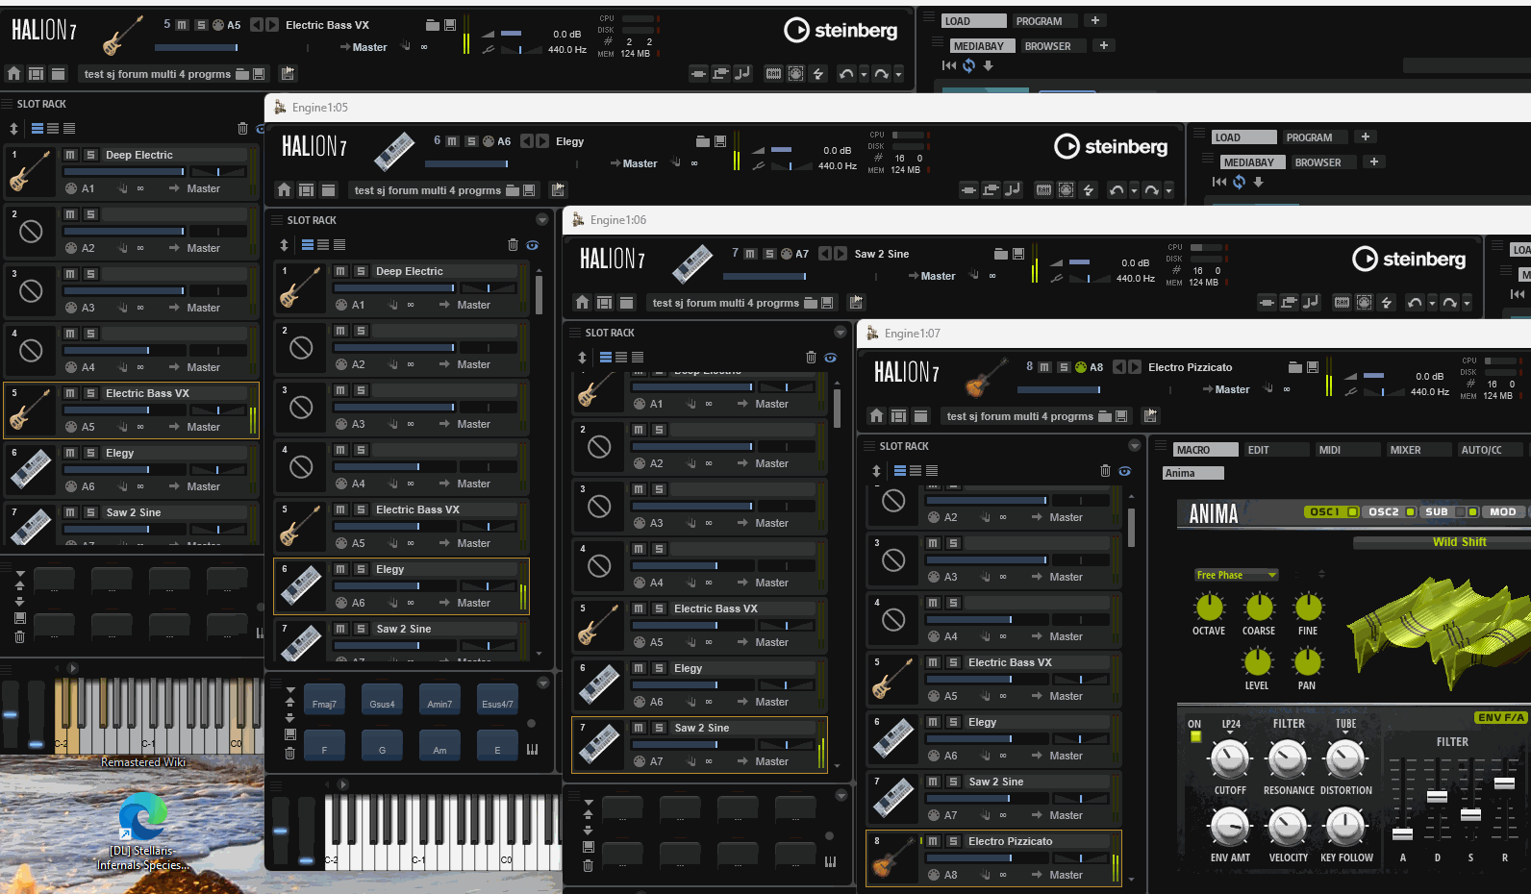Toggle the OSC2 enable indicator in Anima
Viewport: 1531px width, 894px height.
[x=1411, y=512]
